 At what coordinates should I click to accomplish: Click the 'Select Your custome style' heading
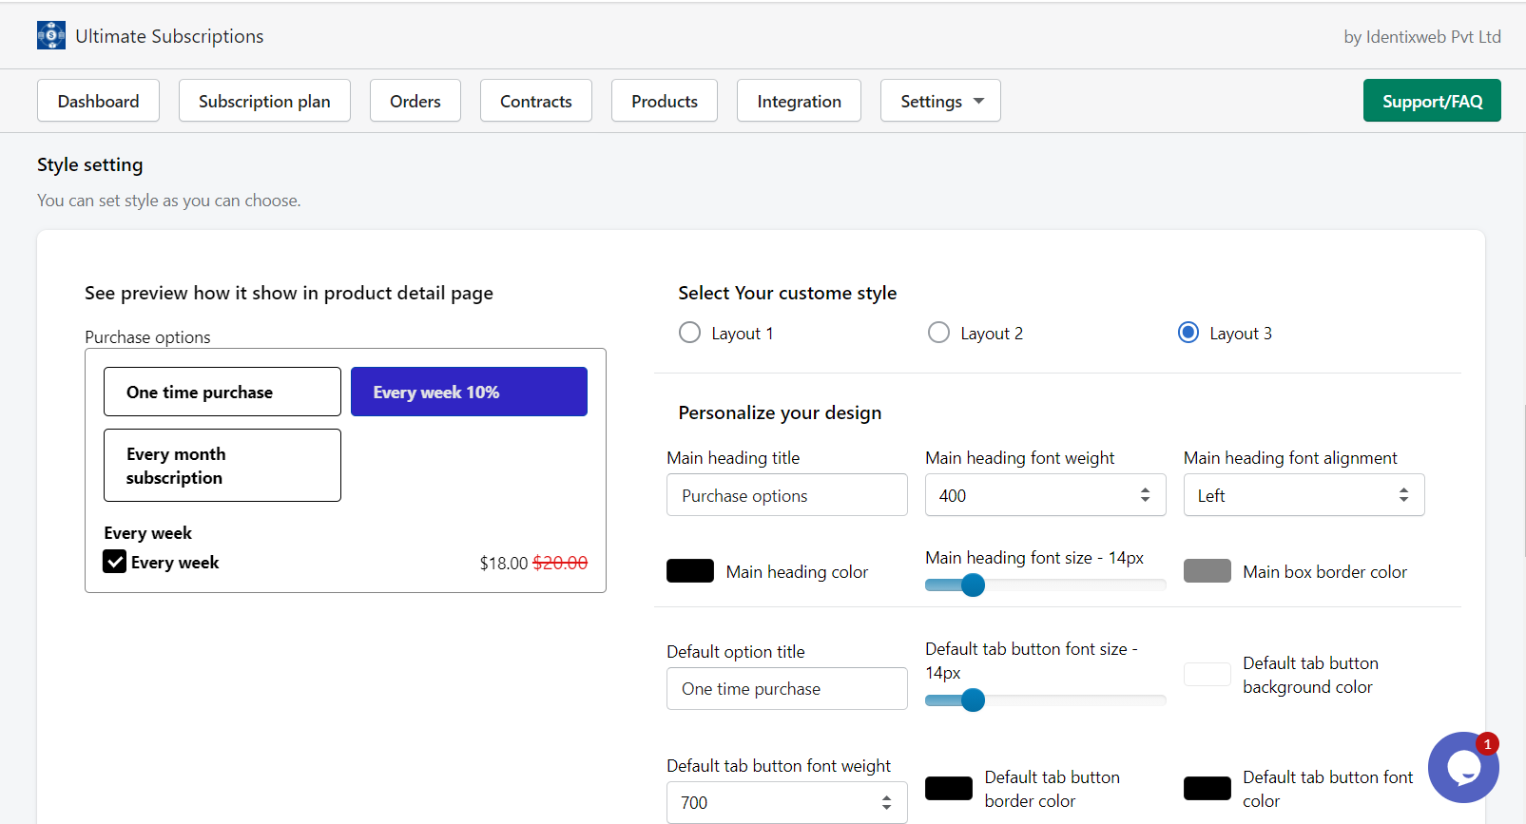click(787, 293)
